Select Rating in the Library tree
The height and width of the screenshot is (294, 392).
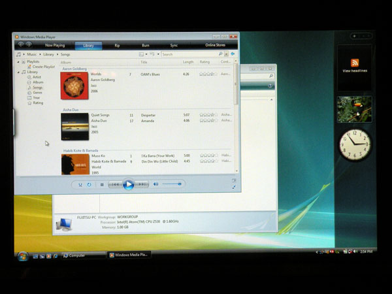click(x=38, y=103)
